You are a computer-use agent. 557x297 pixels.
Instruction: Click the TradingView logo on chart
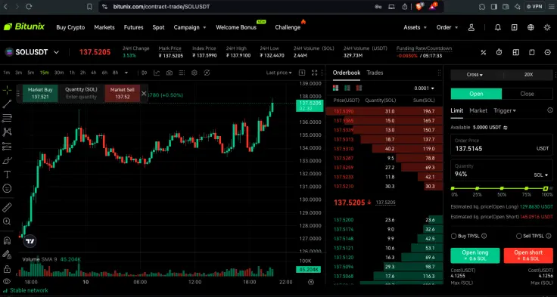click(x=30, y=241)
